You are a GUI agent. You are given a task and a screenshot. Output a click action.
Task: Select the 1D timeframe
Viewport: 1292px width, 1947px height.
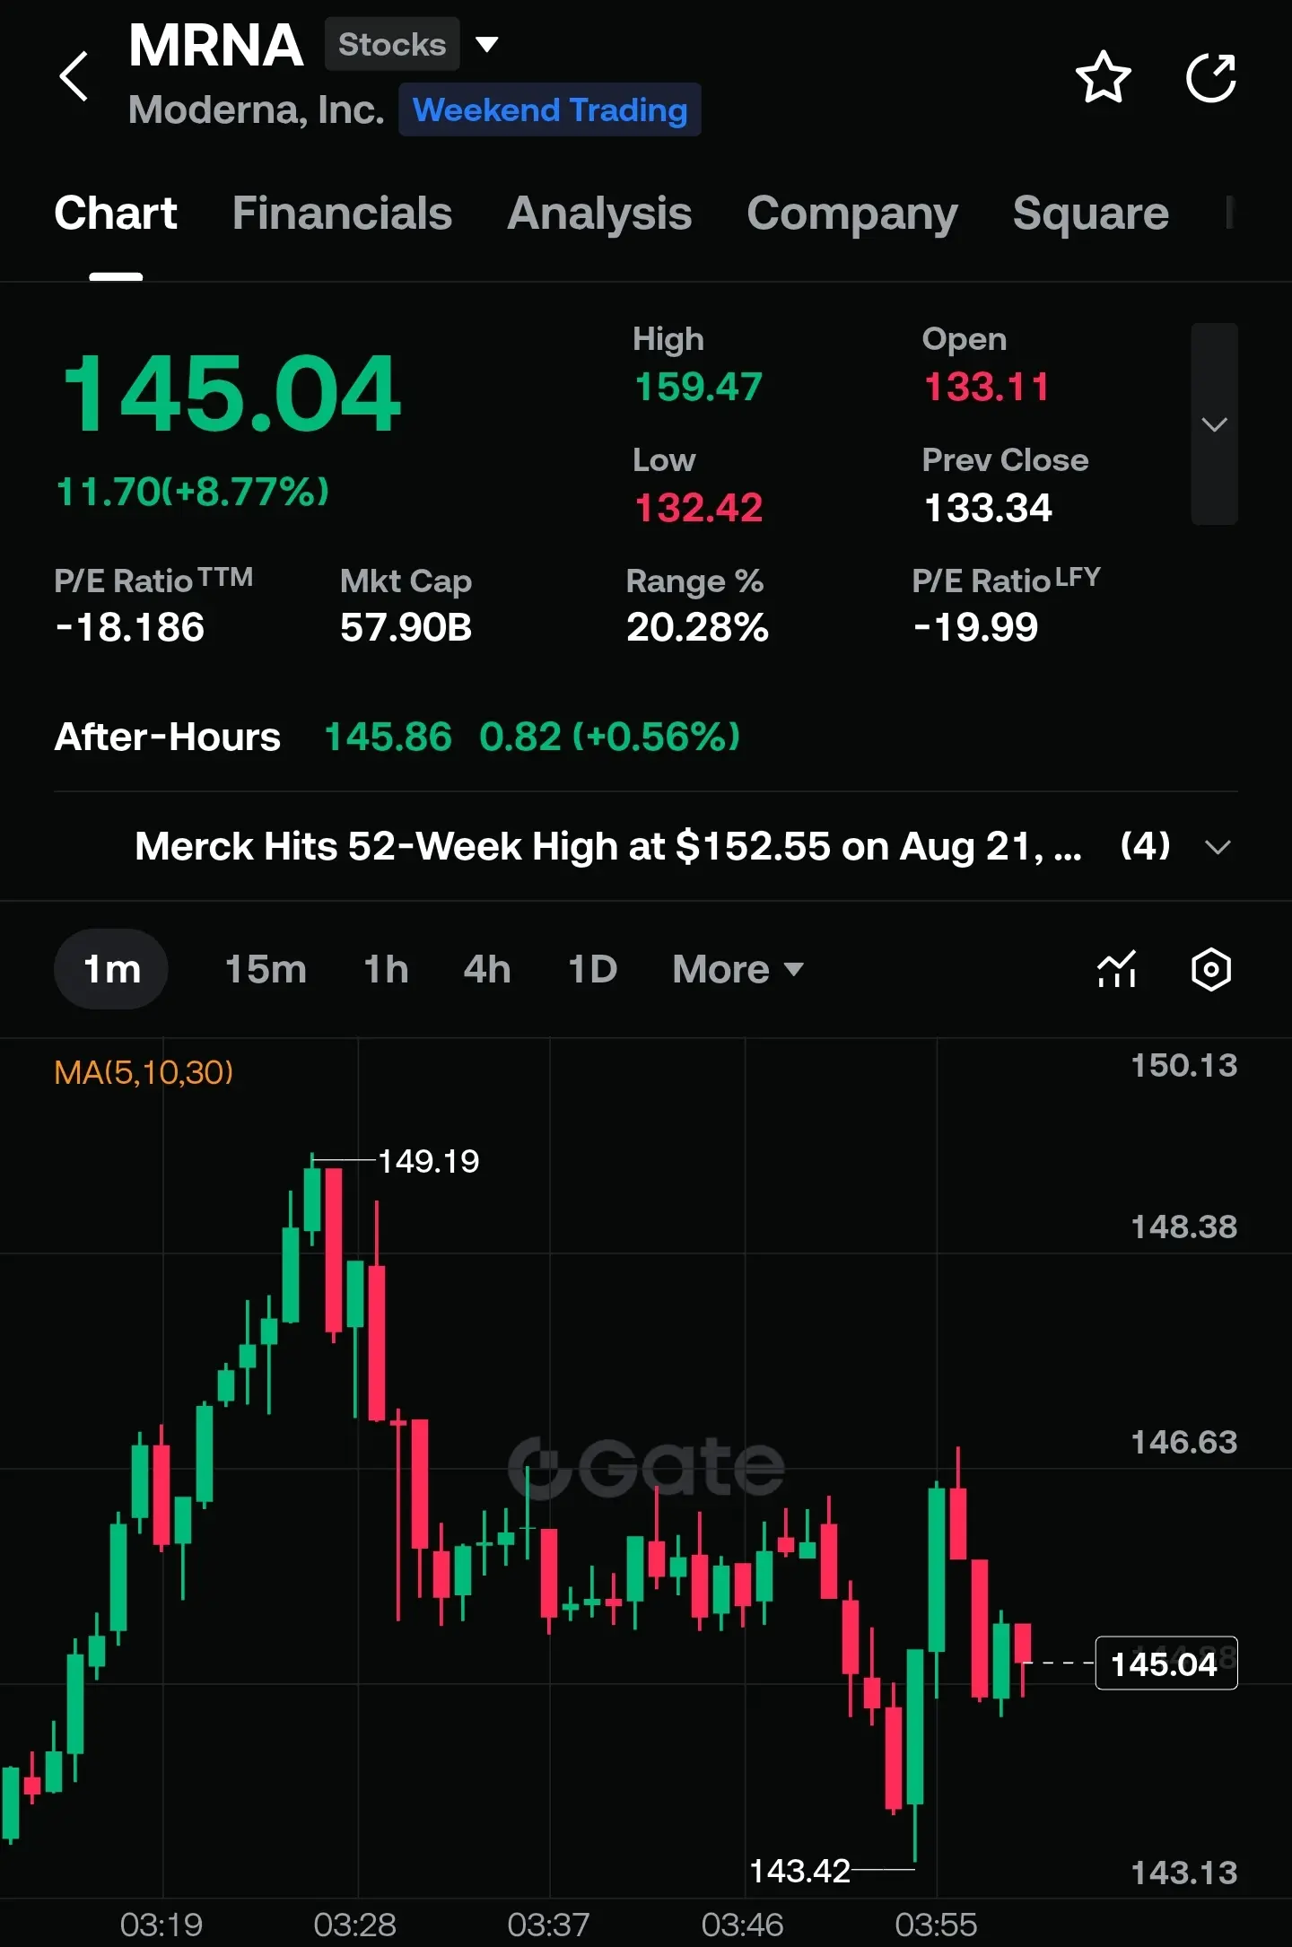pos(593,969)
